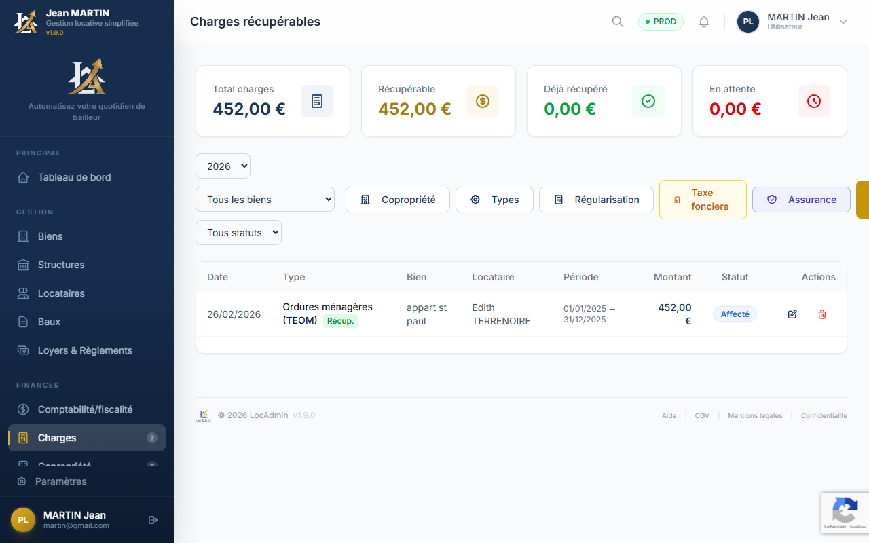Image resolution: width=869 pixels, height=543 pixels.
Task: Click the dollar icon on Récupérable card
Action: (482, 100)
